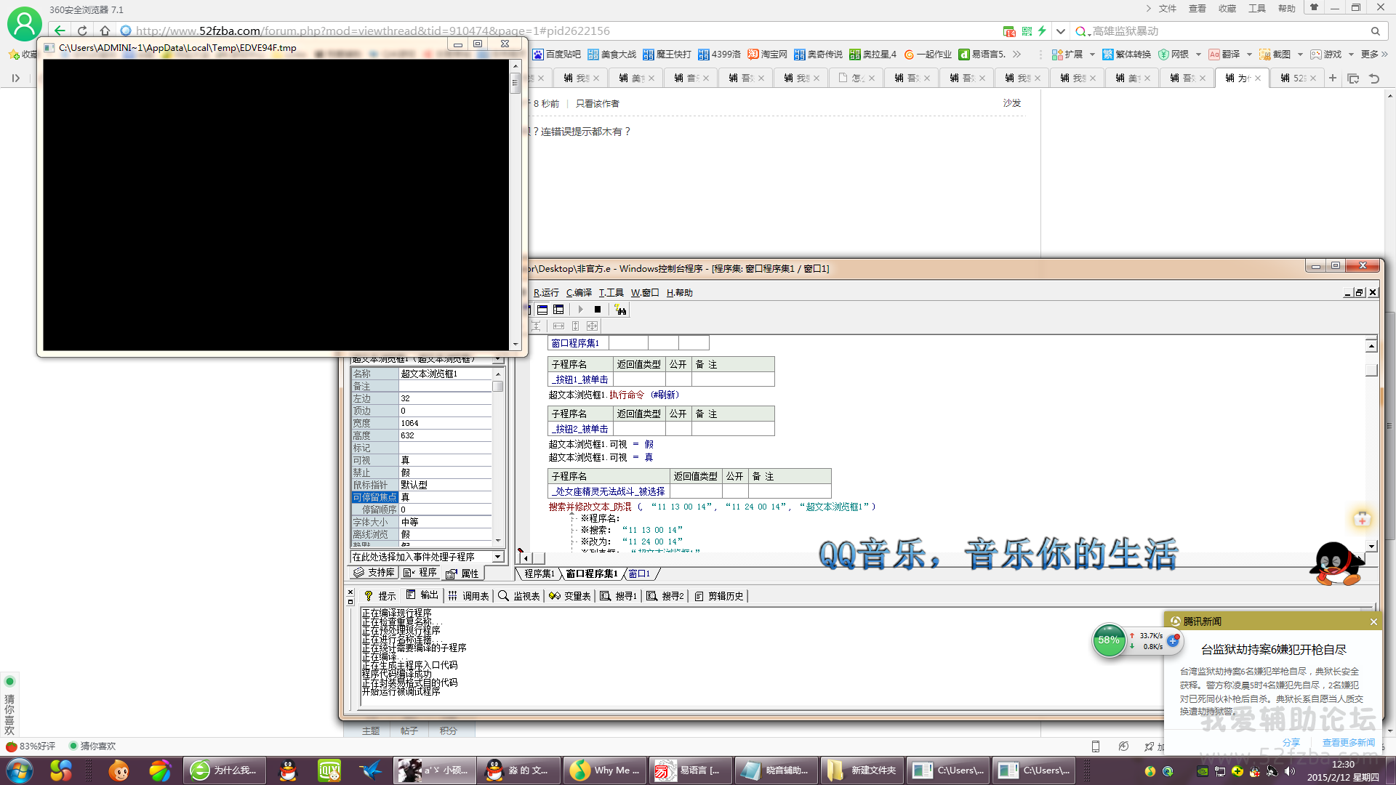The image size is (1396, 785).
Task: Click the user avatar in browser corner
Action: click(x=24, y=23)
